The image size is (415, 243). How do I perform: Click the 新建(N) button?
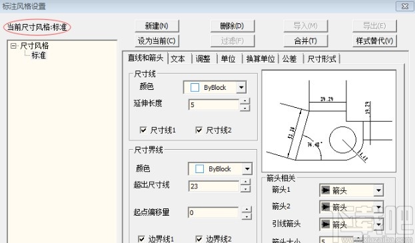(157, 26)
